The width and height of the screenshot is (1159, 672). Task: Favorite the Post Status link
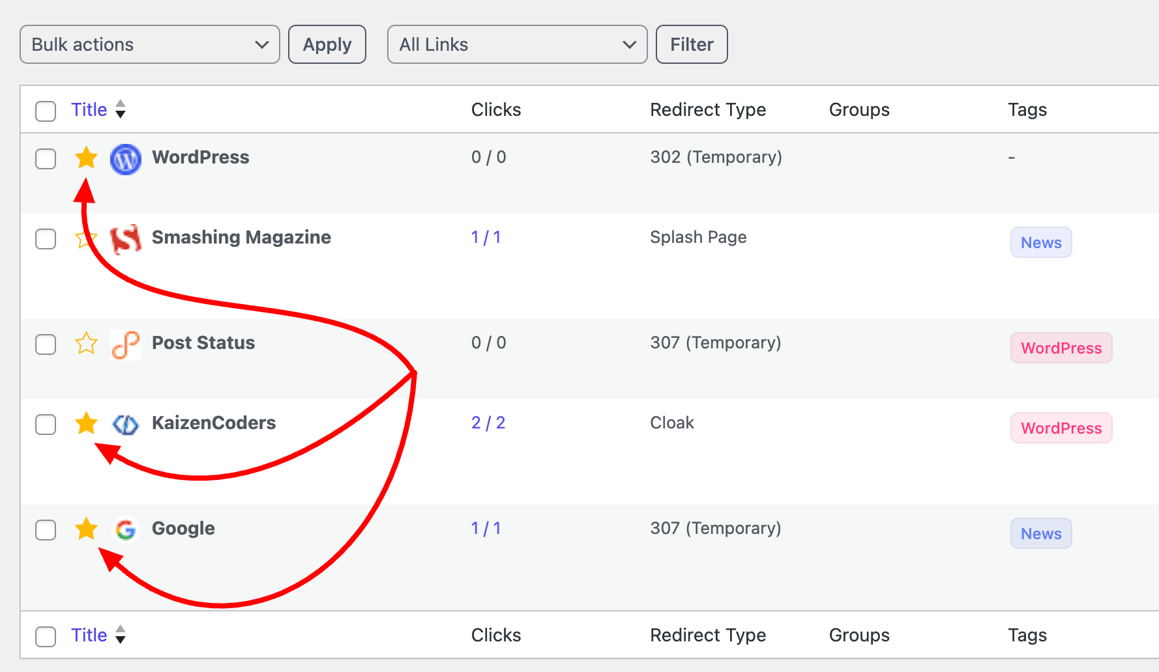pos(86,344)
